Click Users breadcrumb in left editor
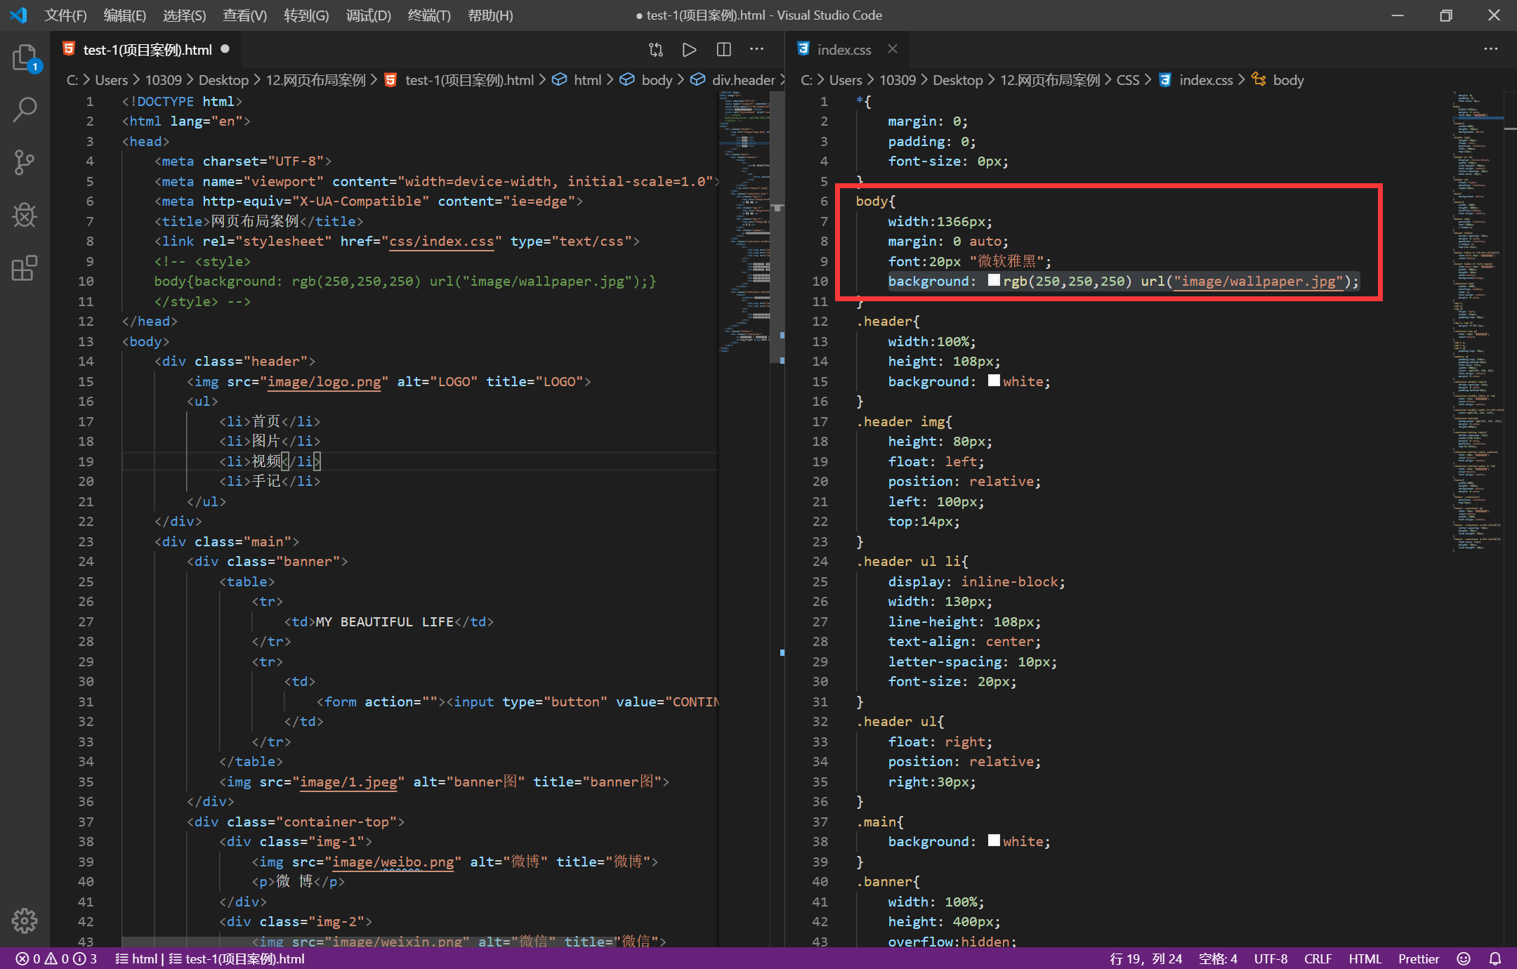The width and height of the screenshot is (1517, 969). [x=111, y=80]
